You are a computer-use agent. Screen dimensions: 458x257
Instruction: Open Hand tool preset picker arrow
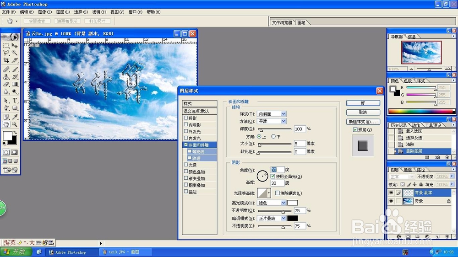pos(16,21)
